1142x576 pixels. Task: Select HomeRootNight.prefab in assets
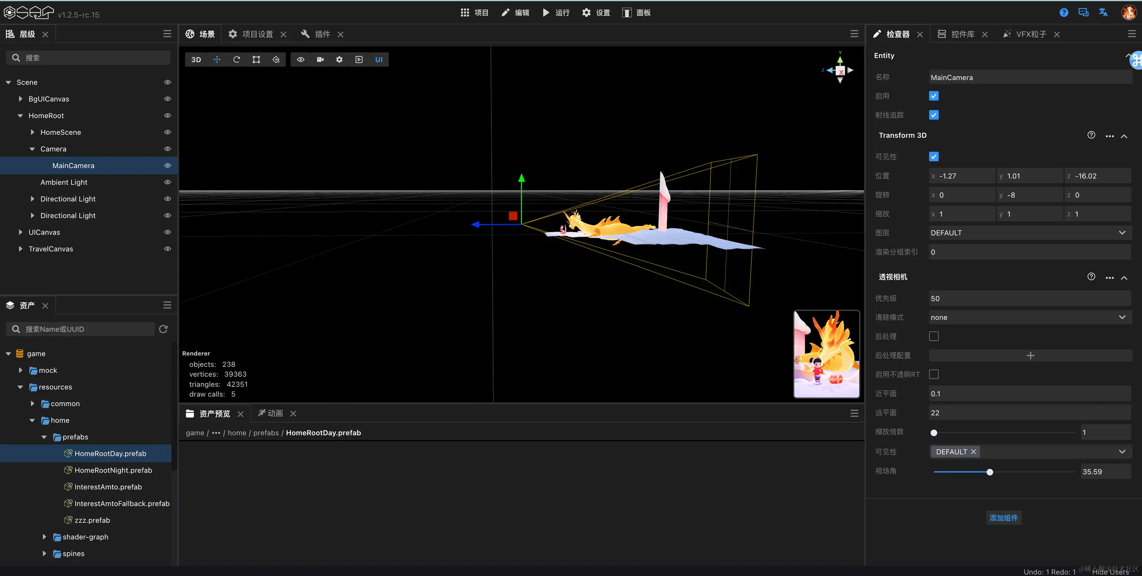(113, 470)
